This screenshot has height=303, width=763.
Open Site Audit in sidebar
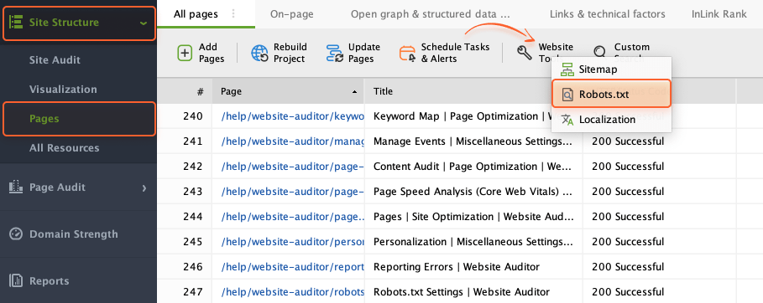click(55, 60)
